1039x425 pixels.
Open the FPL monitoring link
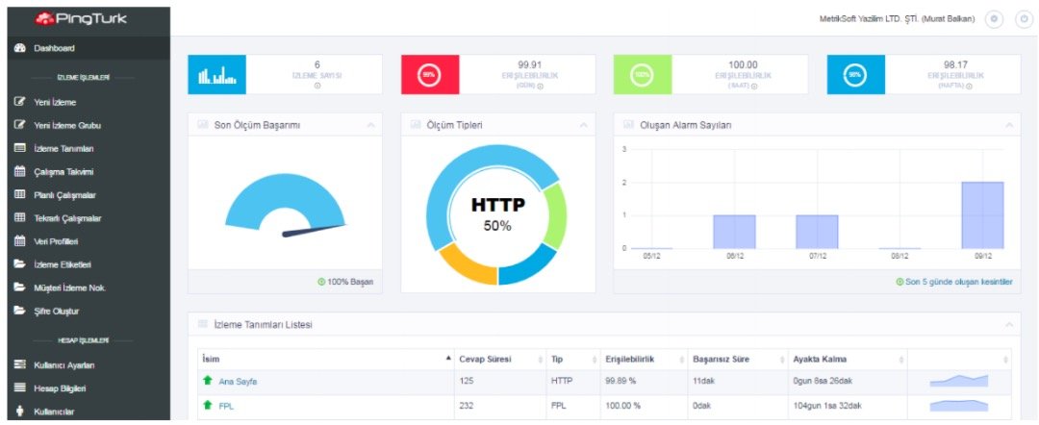point(226,406)
